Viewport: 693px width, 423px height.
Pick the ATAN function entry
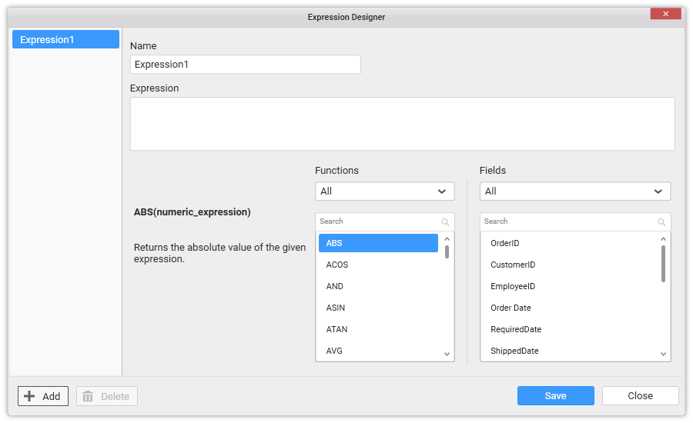tap(336, 329)
